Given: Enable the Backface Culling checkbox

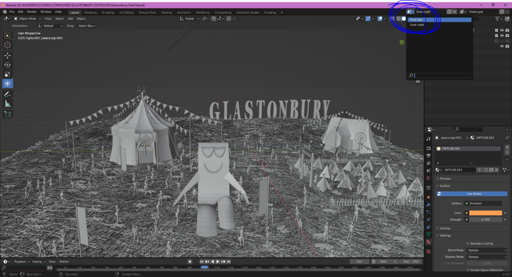Looking at the screenshot, I should (x=468, y=243).
